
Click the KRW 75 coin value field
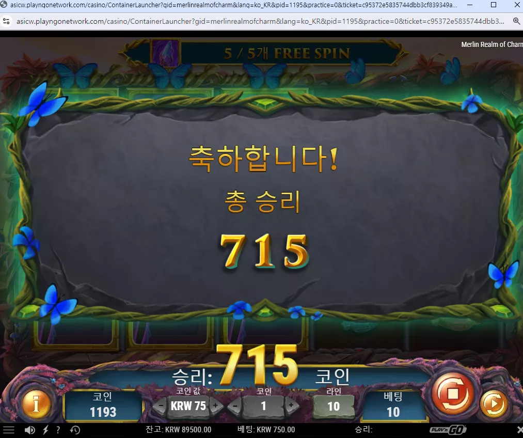click(188, 406)
